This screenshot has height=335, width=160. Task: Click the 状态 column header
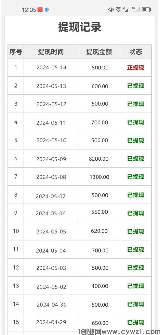click(x=135, y=52)
